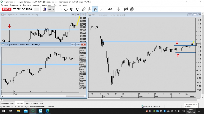Open the Создать окно menu

(x=16, y=5)
